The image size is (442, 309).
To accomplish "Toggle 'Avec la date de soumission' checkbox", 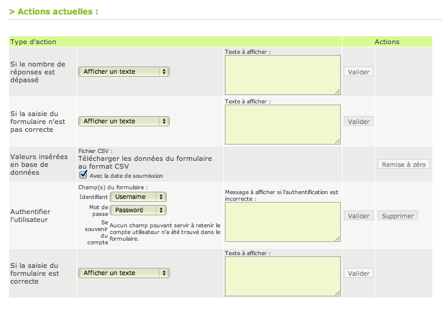I will 84,175.
